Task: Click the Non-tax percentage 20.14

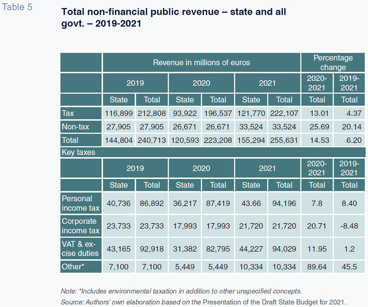Action: point(352,127)
